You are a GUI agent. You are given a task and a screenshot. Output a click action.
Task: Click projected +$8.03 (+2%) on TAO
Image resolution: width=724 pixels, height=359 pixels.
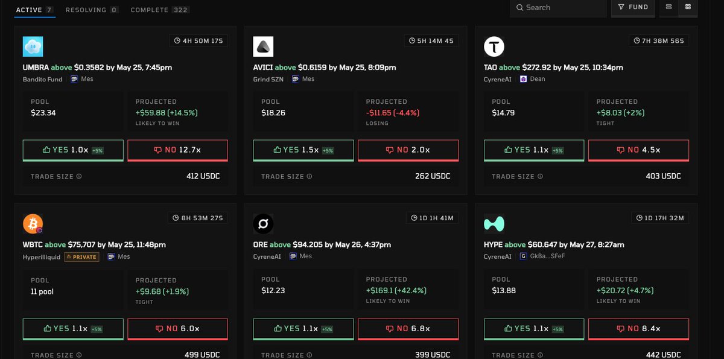coord(621,112)
